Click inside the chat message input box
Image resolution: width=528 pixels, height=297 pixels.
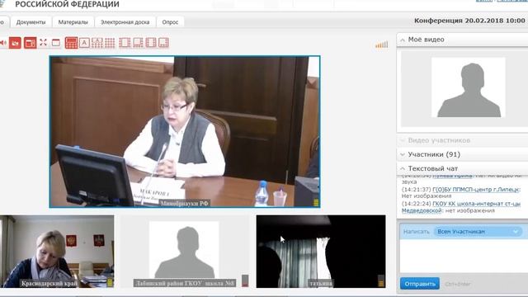click(464, 256)
